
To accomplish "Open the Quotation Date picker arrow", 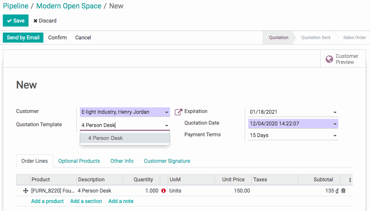I will tap(335, 124).
